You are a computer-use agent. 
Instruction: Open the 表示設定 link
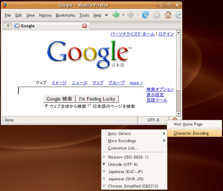click(x=155, y=95)
